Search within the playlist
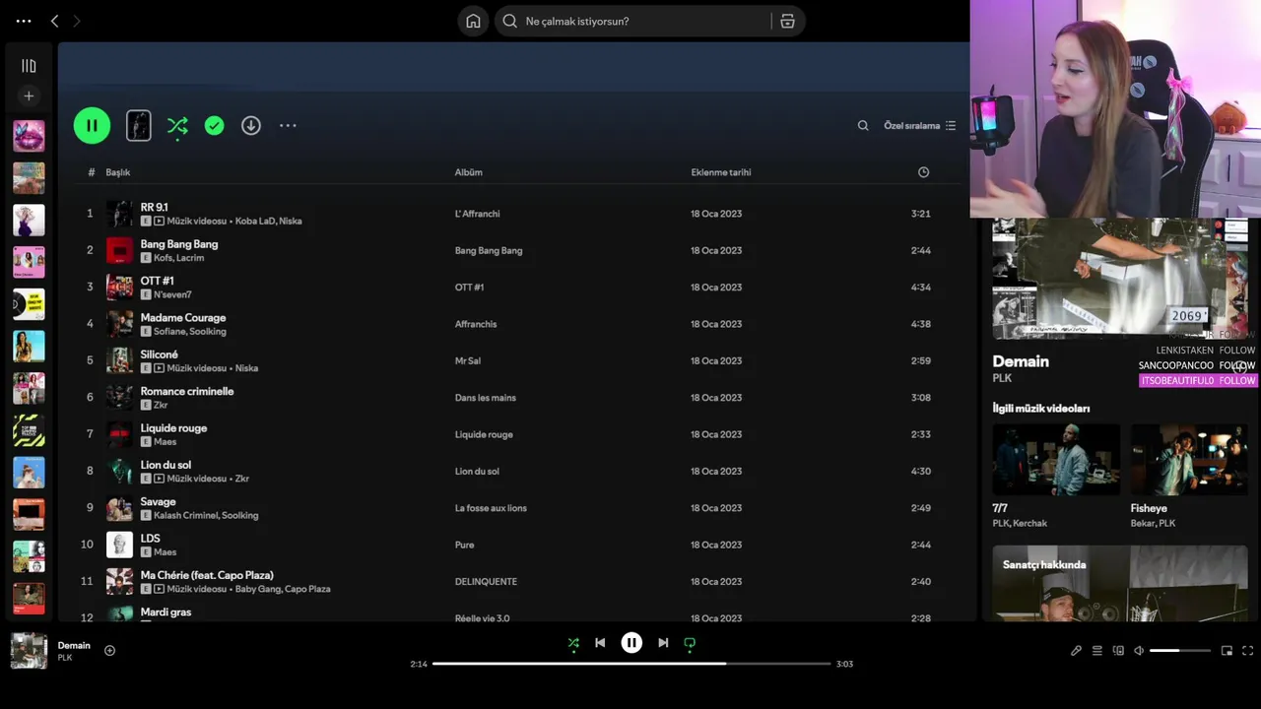The width and height of the screenshot is (1261, 709). click(x=863, y=125)
